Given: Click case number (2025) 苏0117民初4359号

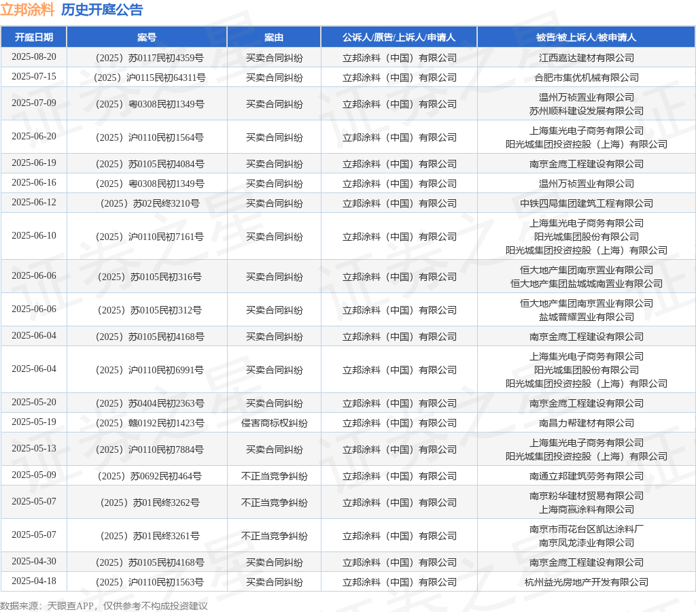Looking at the screenshot, I should click(x=150, y=58).
